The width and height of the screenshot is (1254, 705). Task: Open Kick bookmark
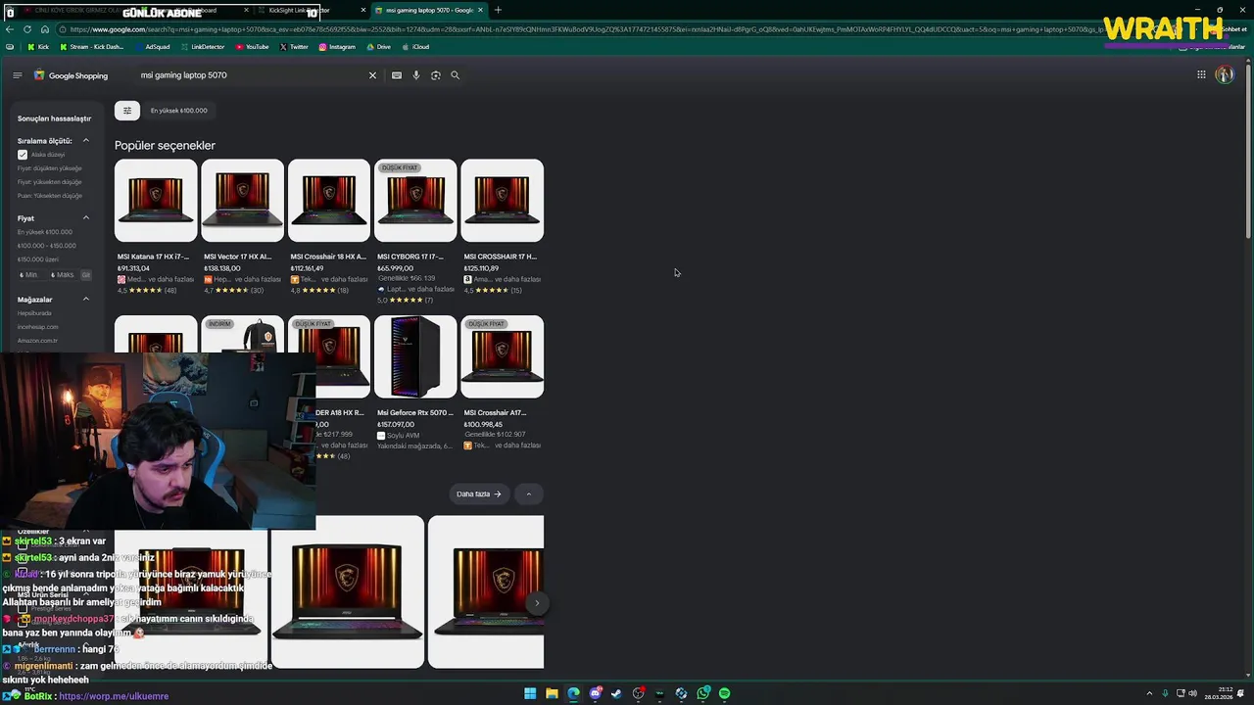pos(38,47)
